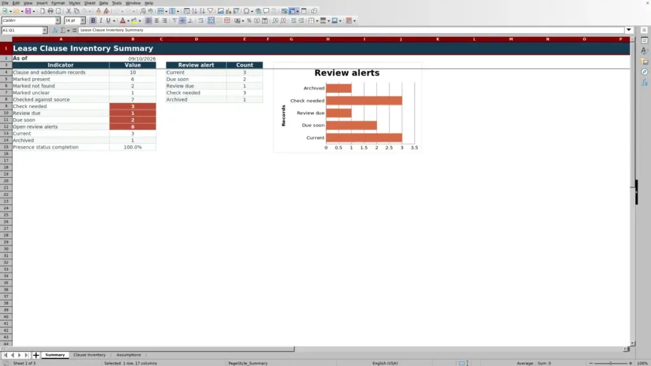Image resolution: width=651 pixels, height=366 pixels.
Task: Toggle Wrap Text
Action: pos(201,20)
